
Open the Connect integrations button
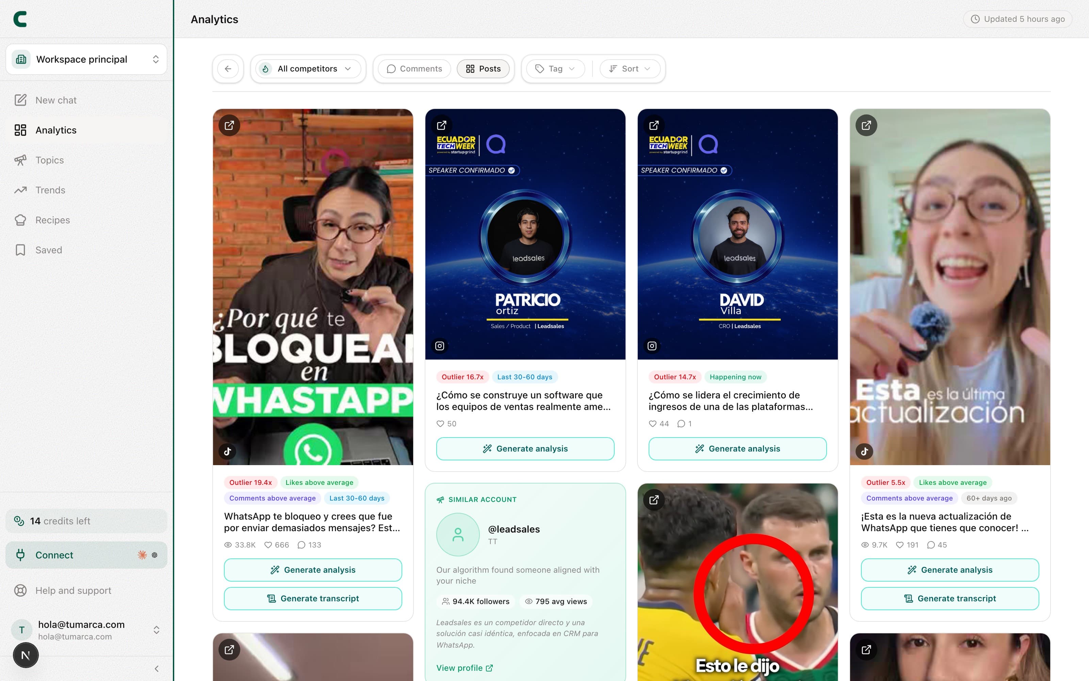click(x=86, y=555)
